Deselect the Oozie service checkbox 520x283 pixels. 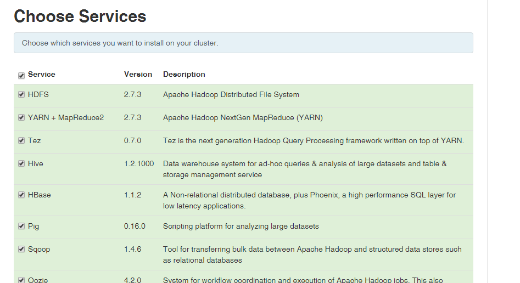21,280
